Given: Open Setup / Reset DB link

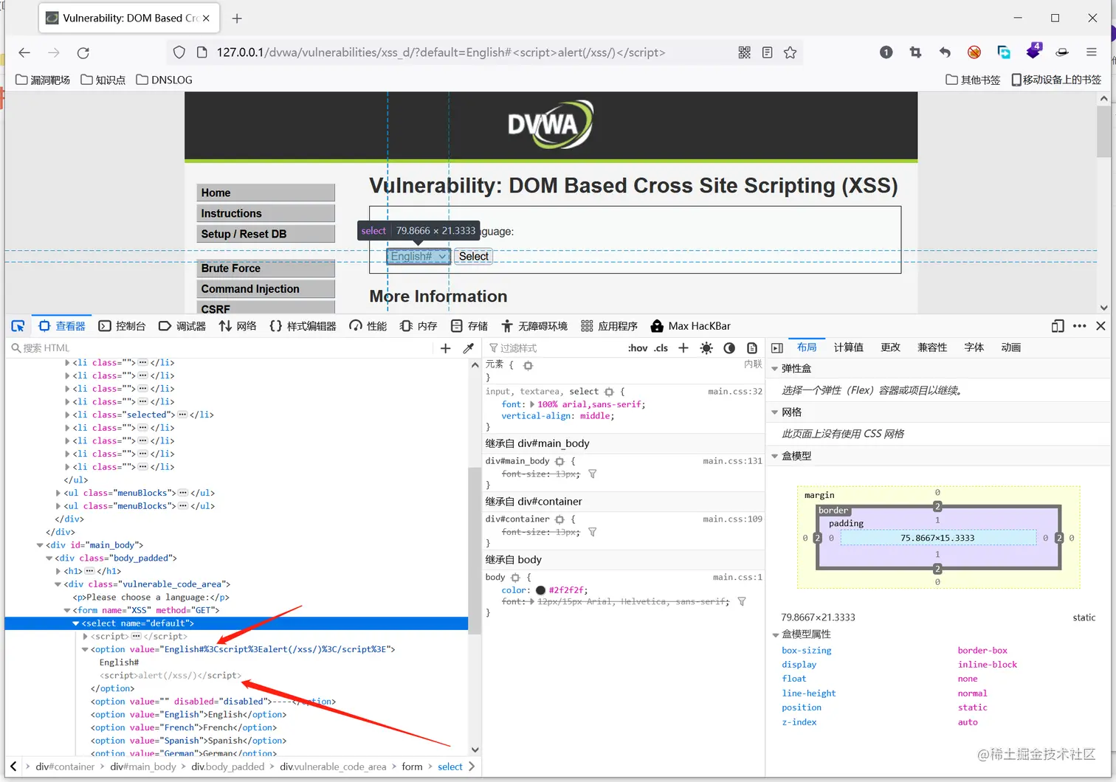Looking at the screenshot, I should pyautogui.click(x=266, y=234).
